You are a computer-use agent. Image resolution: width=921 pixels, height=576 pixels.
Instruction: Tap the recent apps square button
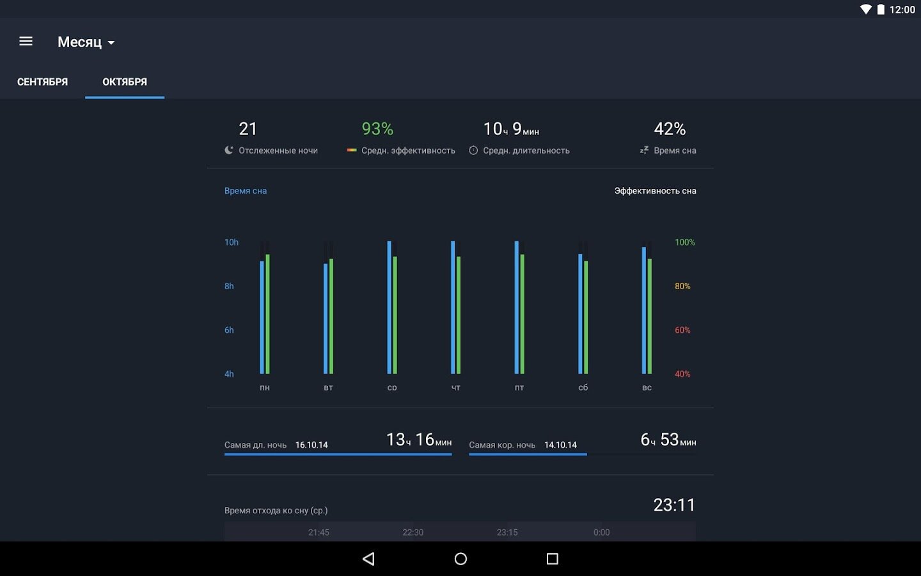point(553,559)
